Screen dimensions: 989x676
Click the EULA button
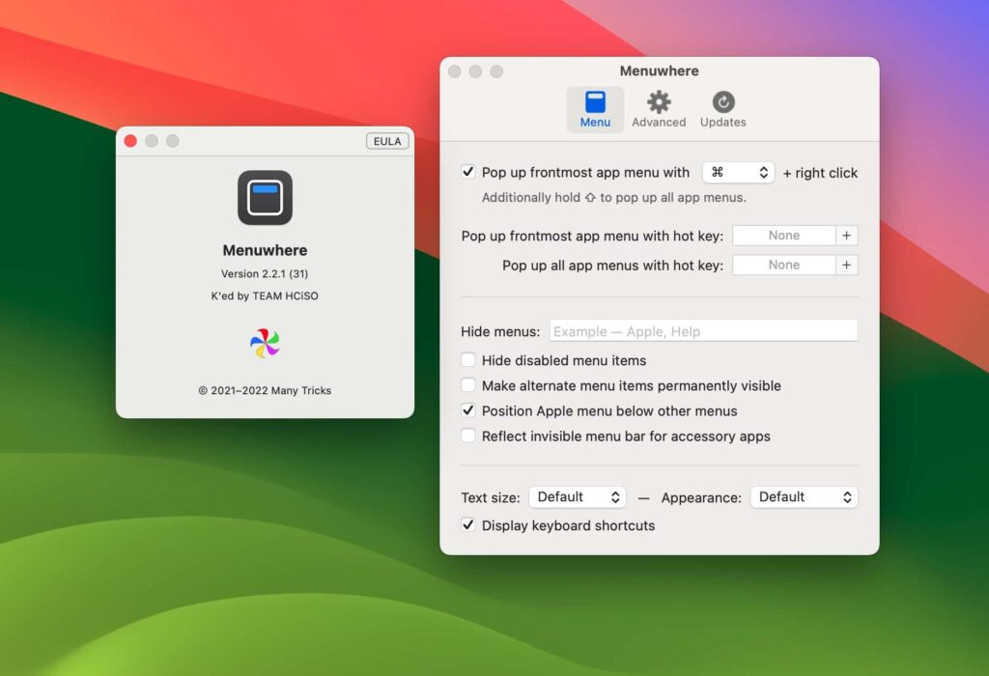(387, 140)
